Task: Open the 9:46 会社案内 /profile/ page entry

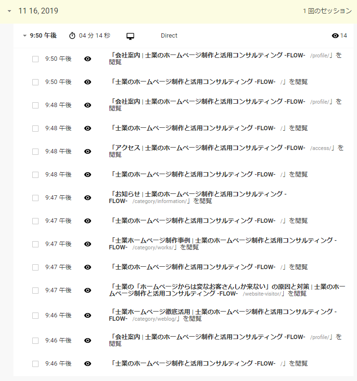Action: pos(225,340)
